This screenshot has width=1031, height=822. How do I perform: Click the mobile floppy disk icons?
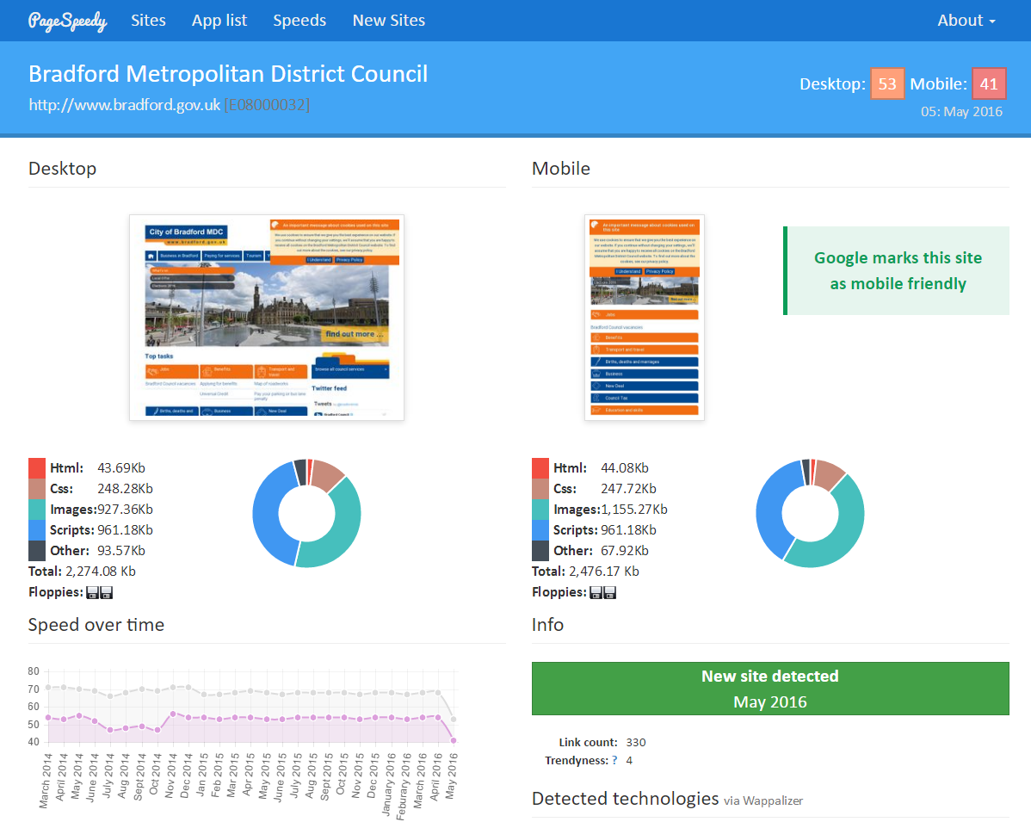tap(602, 592)
